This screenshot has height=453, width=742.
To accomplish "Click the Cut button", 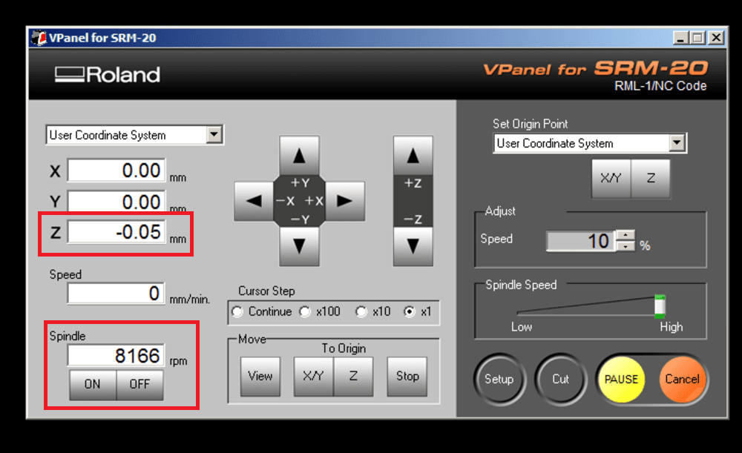I will [561, 380].
